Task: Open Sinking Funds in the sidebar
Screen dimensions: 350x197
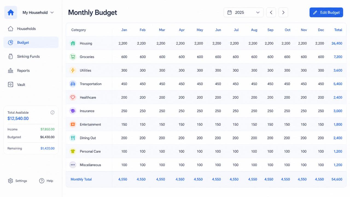Action: [31, 57]
